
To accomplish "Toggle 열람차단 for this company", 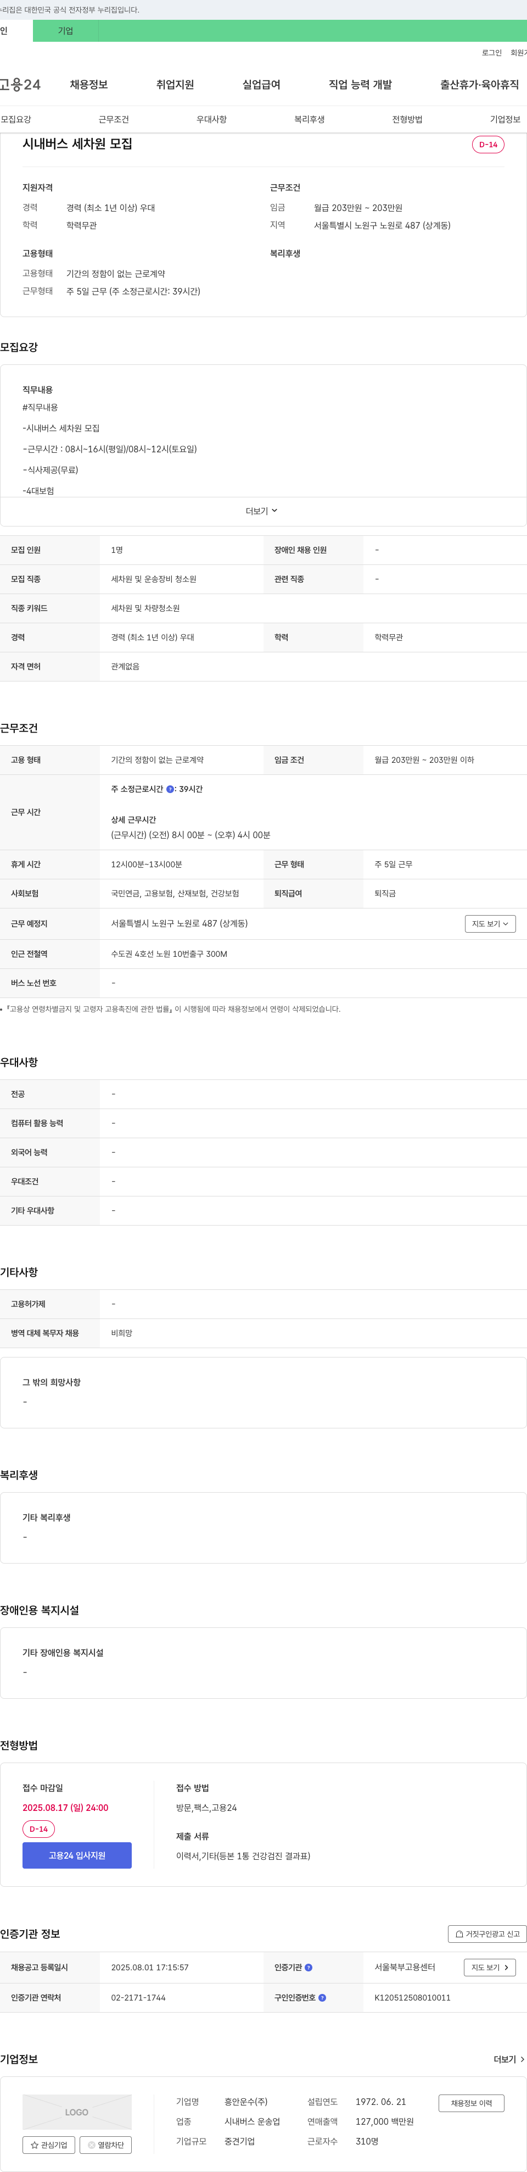I will pyautogui.click(x=105, y=2144).
